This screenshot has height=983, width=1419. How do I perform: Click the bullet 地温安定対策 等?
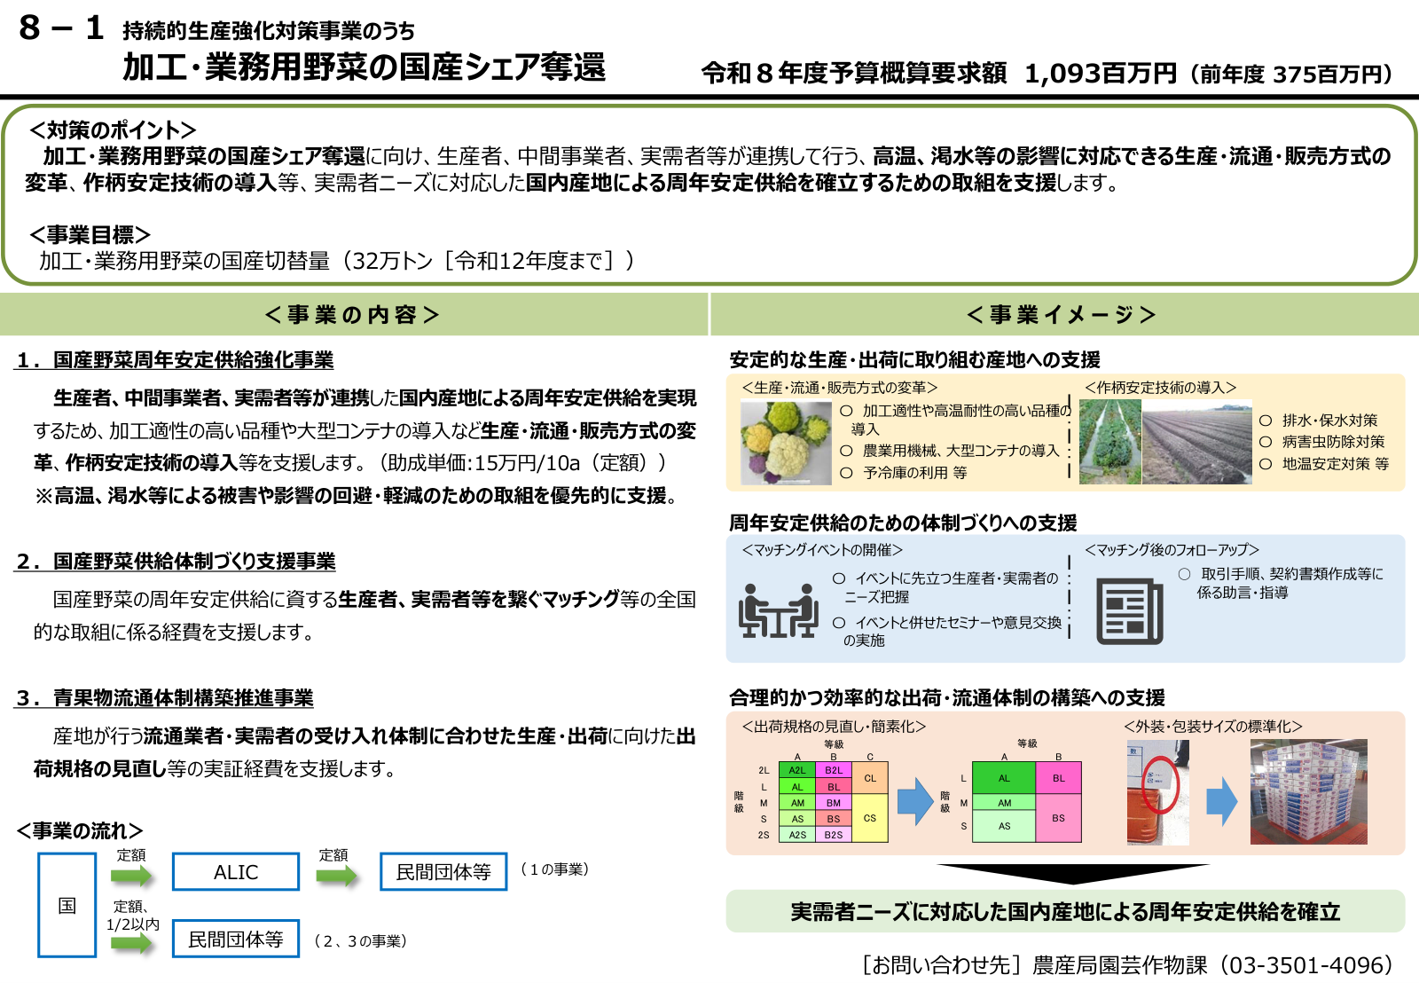click(x=1324, y=464)
